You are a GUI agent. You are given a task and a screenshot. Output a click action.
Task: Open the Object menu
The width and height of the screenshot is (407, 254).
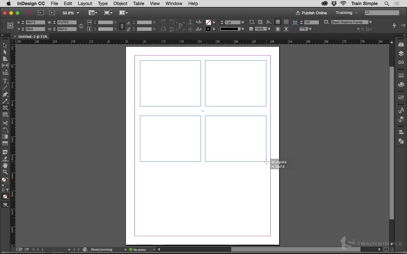coord(120,3)
